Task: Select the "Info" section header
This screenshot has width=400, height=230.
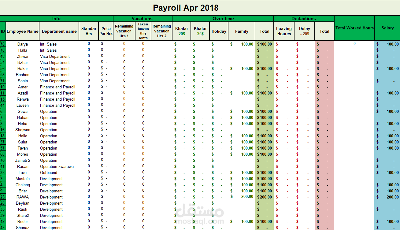Action: pyautogui.click(x=56, y=18)
